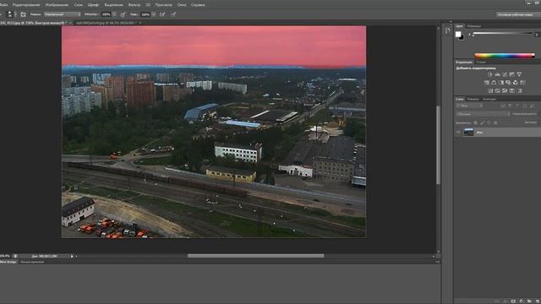The height and width of the screenshot is (304, 541).
Task: Add Curves adjustment icon
Action: pos(505,74)
